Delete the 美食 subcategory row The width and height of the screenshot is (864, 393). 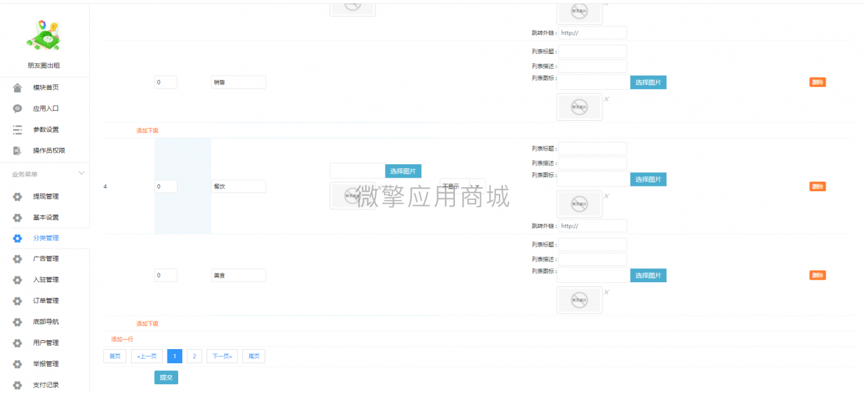817,275
